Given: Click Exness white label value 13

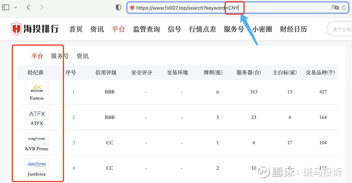Looking at the screenshot, I should pos(290,92).
